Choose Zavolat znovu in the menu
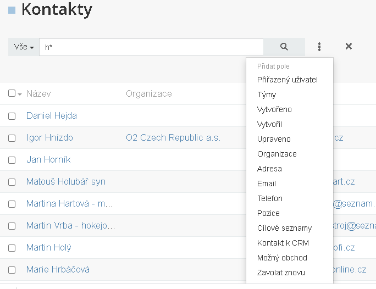 [x=281, y=273]
